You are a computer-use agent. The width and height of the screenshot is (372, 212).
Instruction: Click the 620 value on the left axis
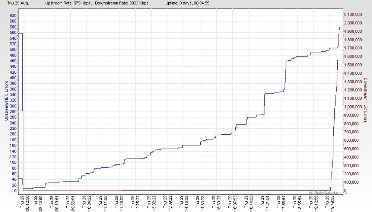pos(13,16)
